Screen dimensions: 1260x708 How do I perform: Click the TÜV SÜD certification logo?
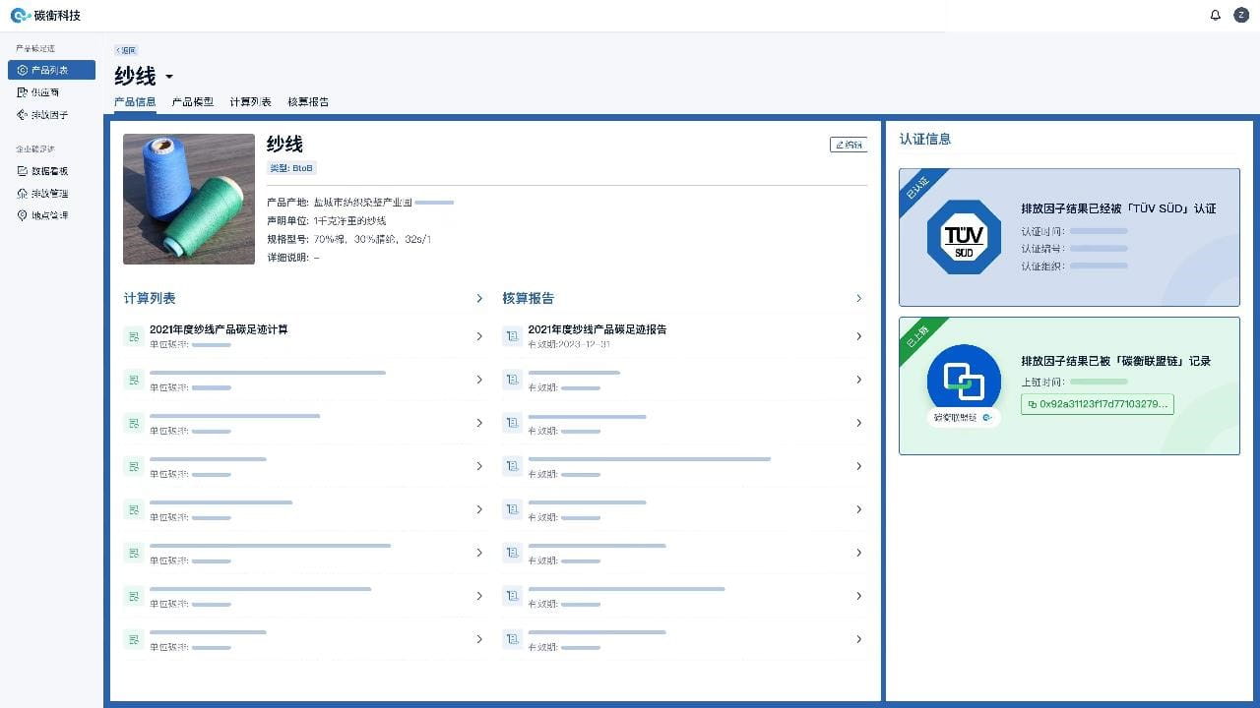[x=964, y=237]
